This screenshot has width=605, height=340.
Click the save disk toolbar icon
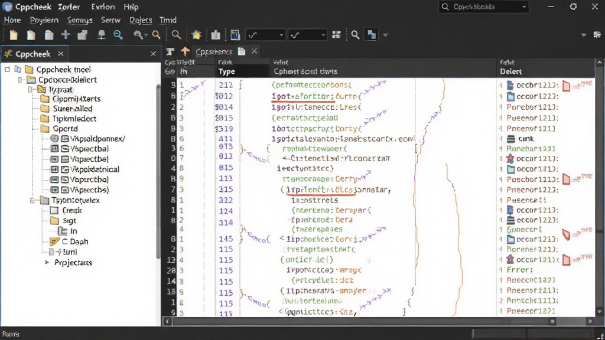pos(235,35)
